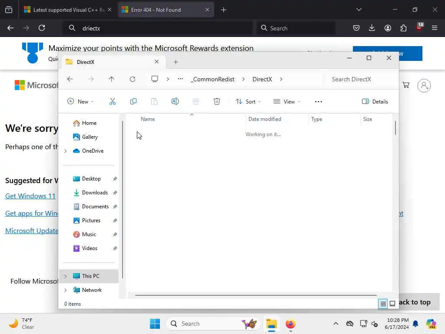Open Firefox Extensions puzzle icon

click(x=403, y=28)
